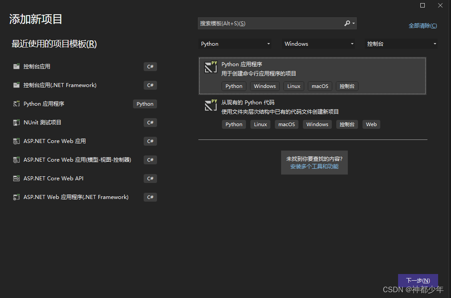Click the Linux tag under 从现有的 Python 代码
Image resolution: width=451 pixels, height=298 pixels.
pyautogui.click(x=260, y=124)
